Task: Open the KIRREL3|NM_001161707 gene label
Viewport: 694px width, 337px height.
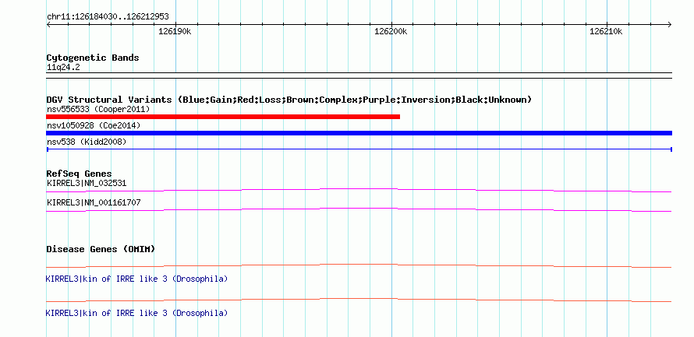Action: (94, 202)
